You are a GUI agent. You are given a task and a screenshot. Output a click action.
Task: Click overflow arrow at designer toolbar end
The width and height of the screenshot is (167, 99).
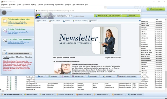click(x=141, y=77)
